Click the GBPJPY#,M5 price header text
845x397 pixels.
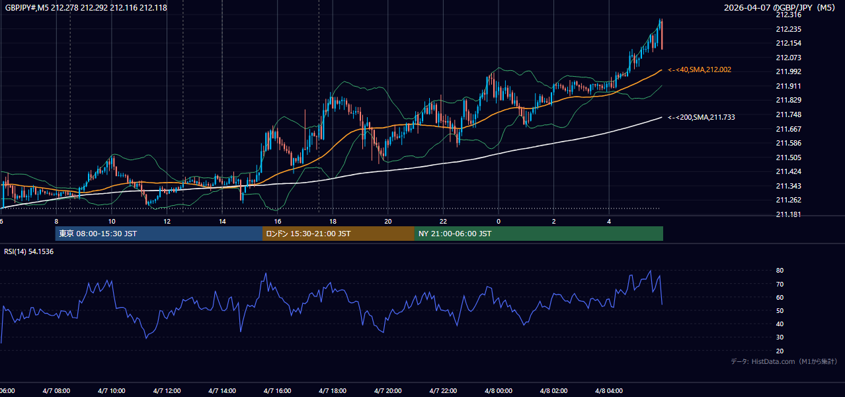click(86, 8)
